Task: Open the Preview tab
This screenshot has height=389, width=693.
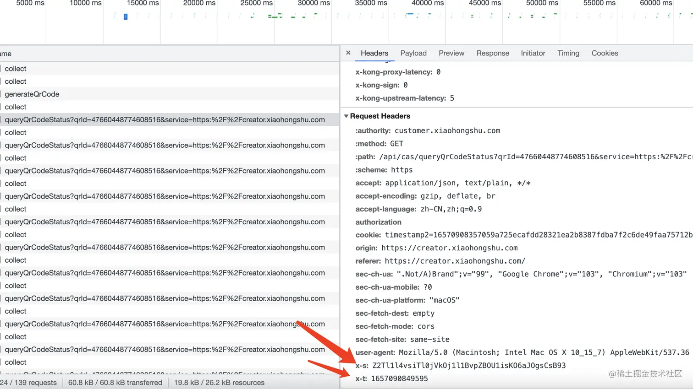Action: click(451, 53)
